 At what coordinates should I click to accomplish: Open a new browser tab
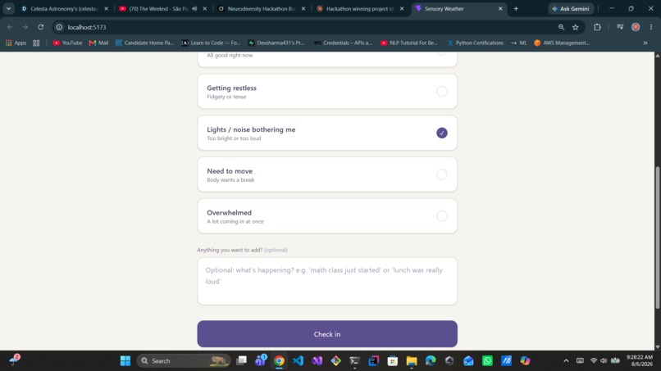(x=516, y=8)
